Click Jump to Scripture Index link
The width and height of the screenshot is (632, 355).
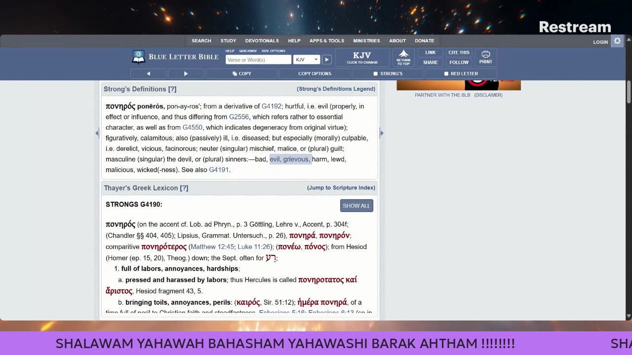tap(341, 188)
